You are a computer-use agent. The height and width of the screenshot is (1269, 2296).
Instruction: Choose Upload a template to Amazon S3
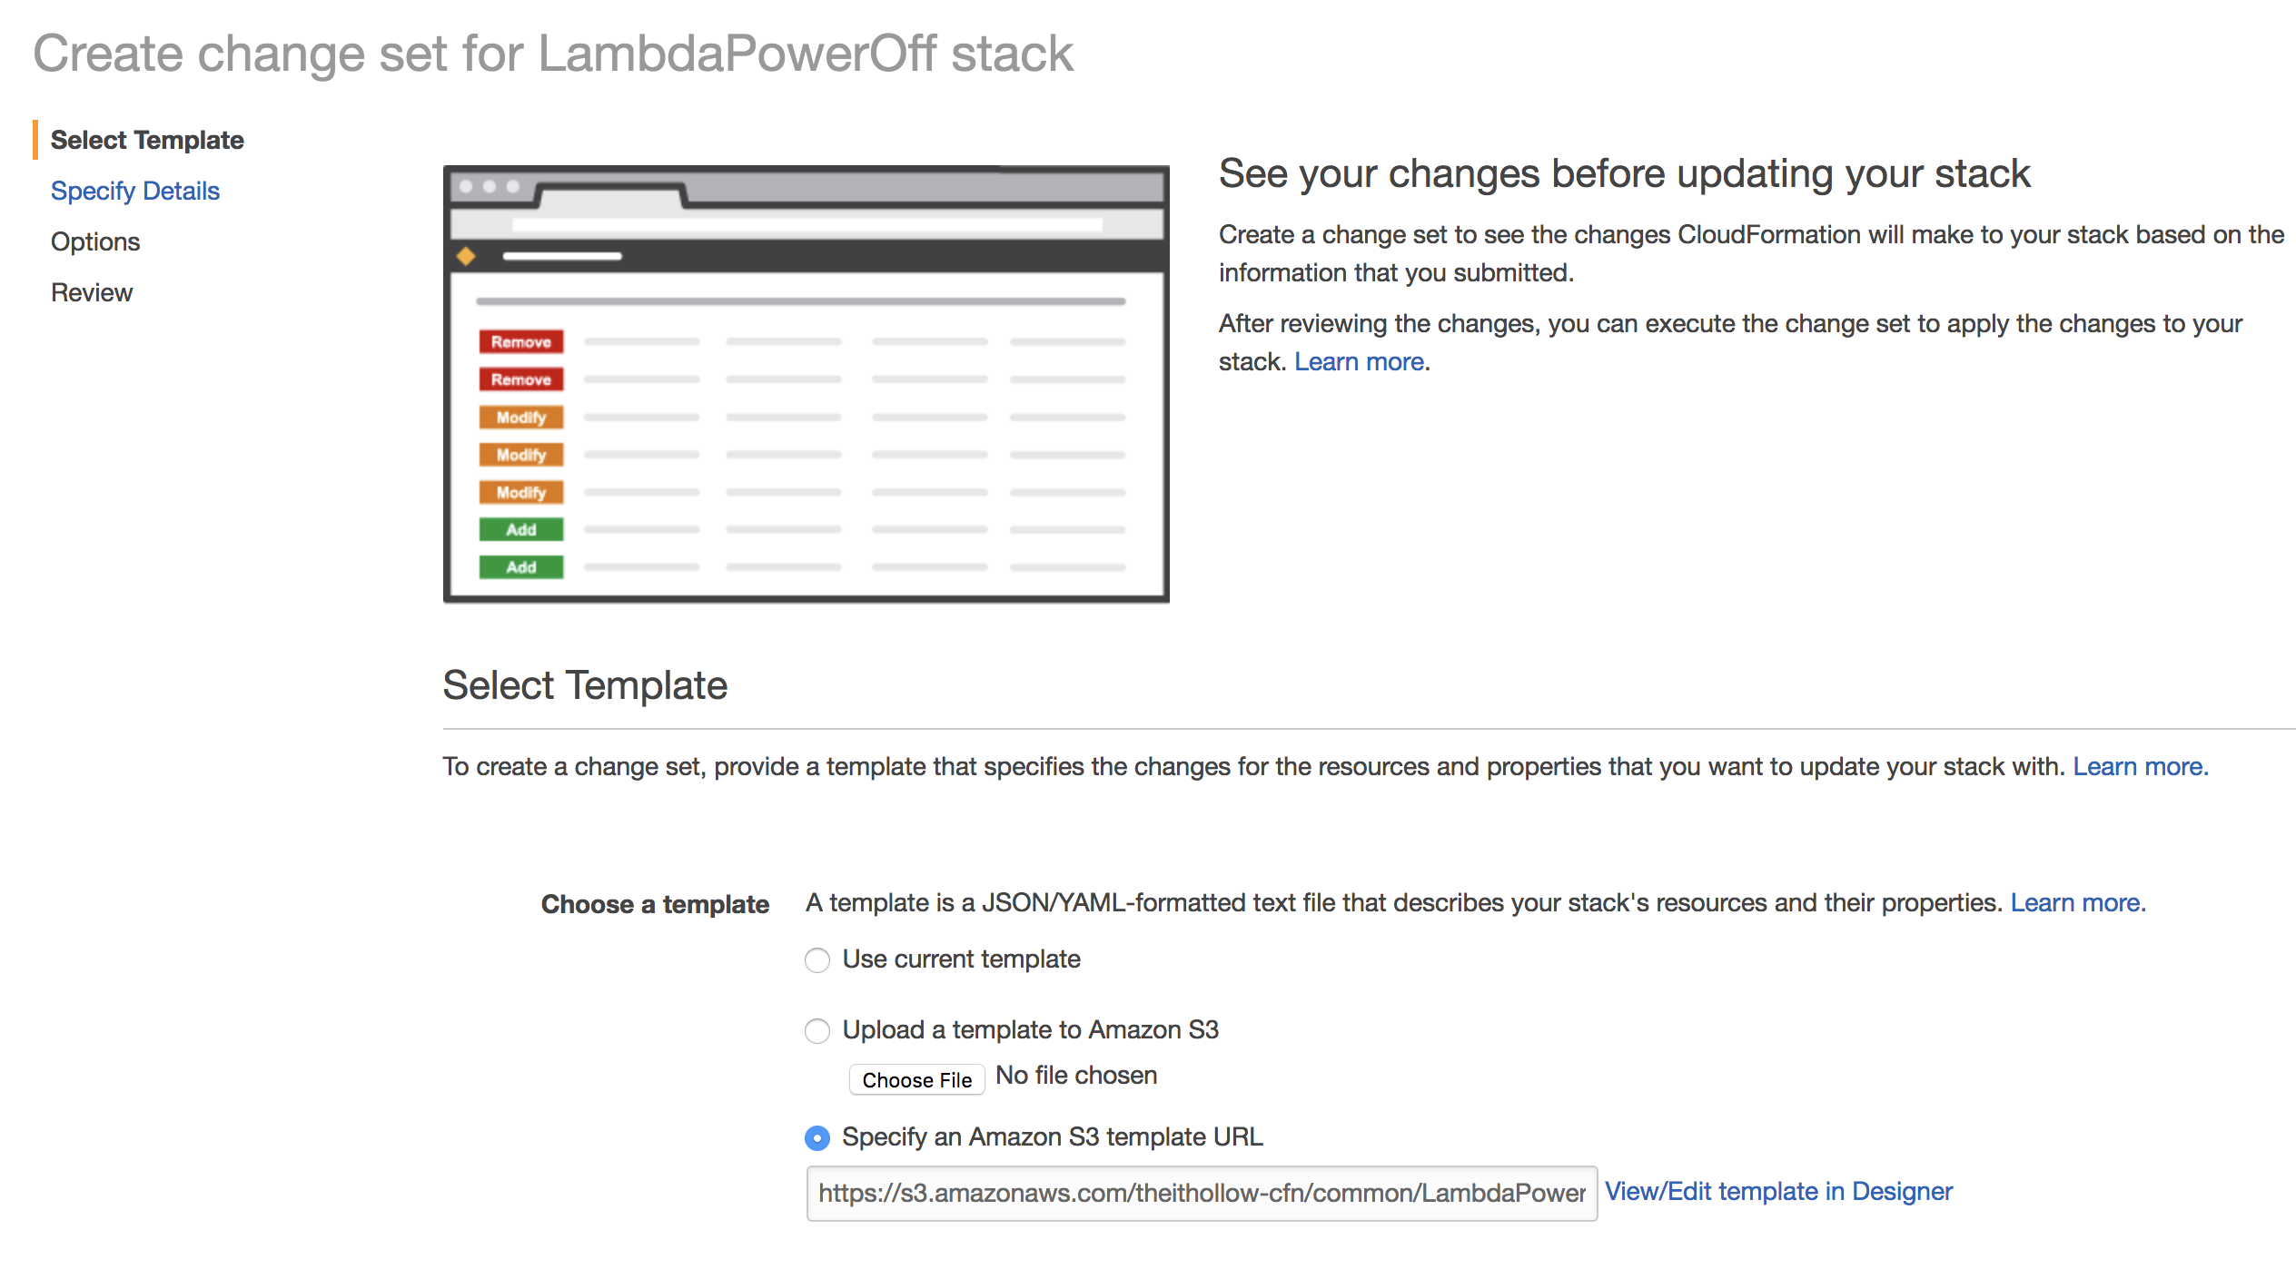pyautogui.click(x=817, y=1030)
